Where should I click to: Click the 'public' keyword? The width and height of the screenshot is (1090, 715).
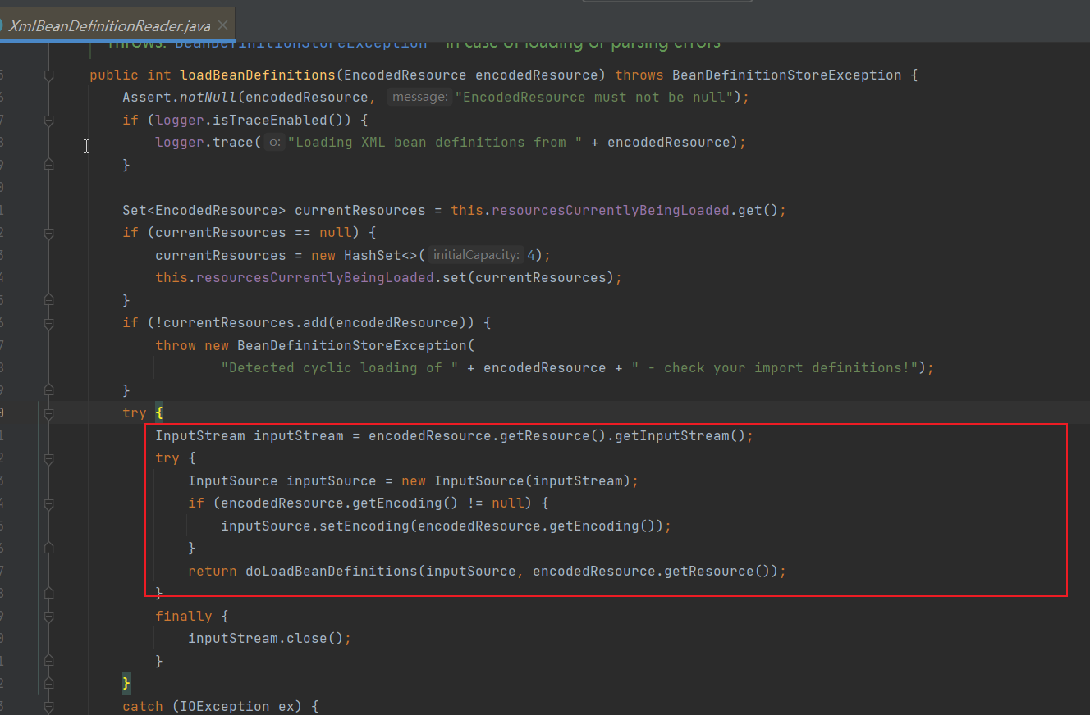point(114,75)
